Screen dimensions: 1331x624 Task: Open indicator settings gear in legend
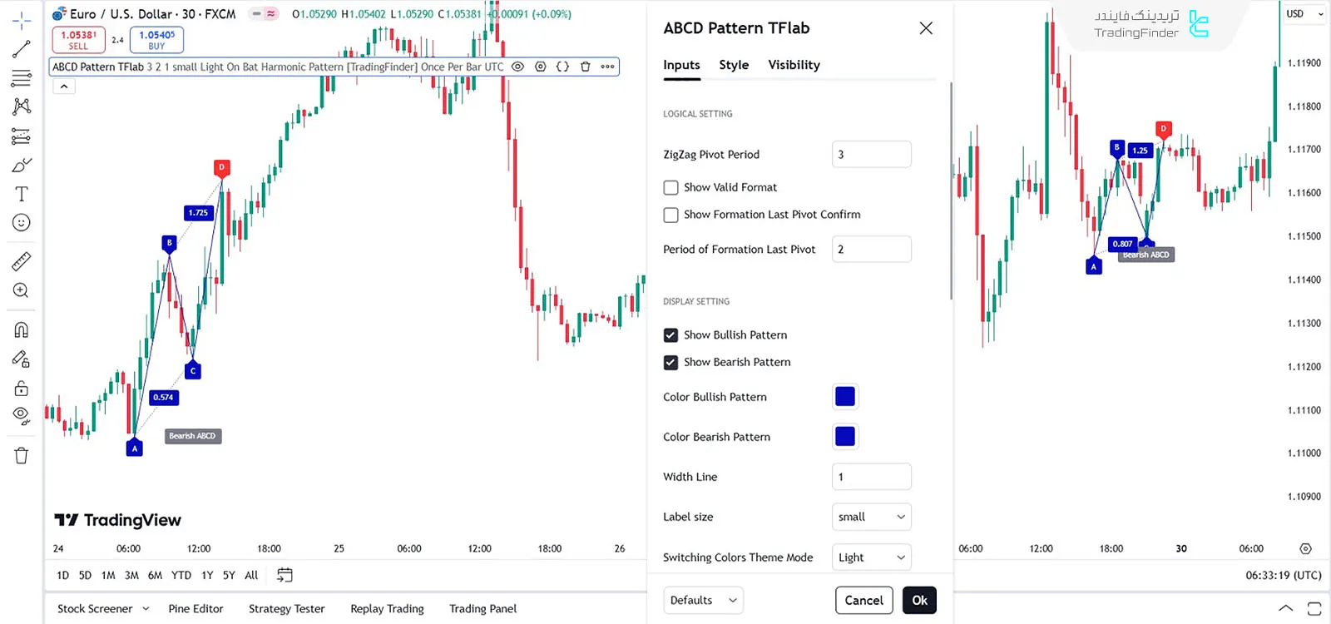[x=541, y=67]
